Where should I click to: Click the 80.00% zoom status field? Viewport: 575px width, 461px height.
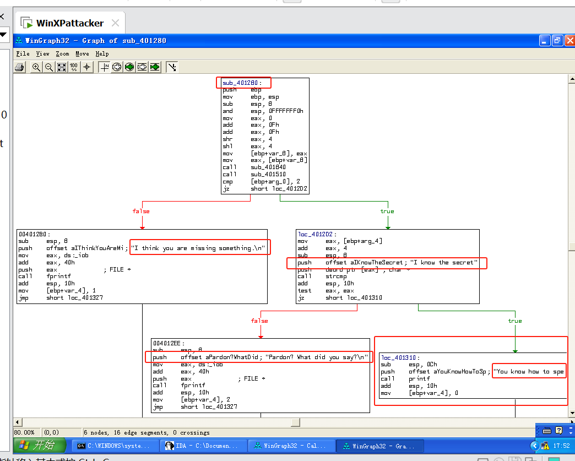pos(26,432)
